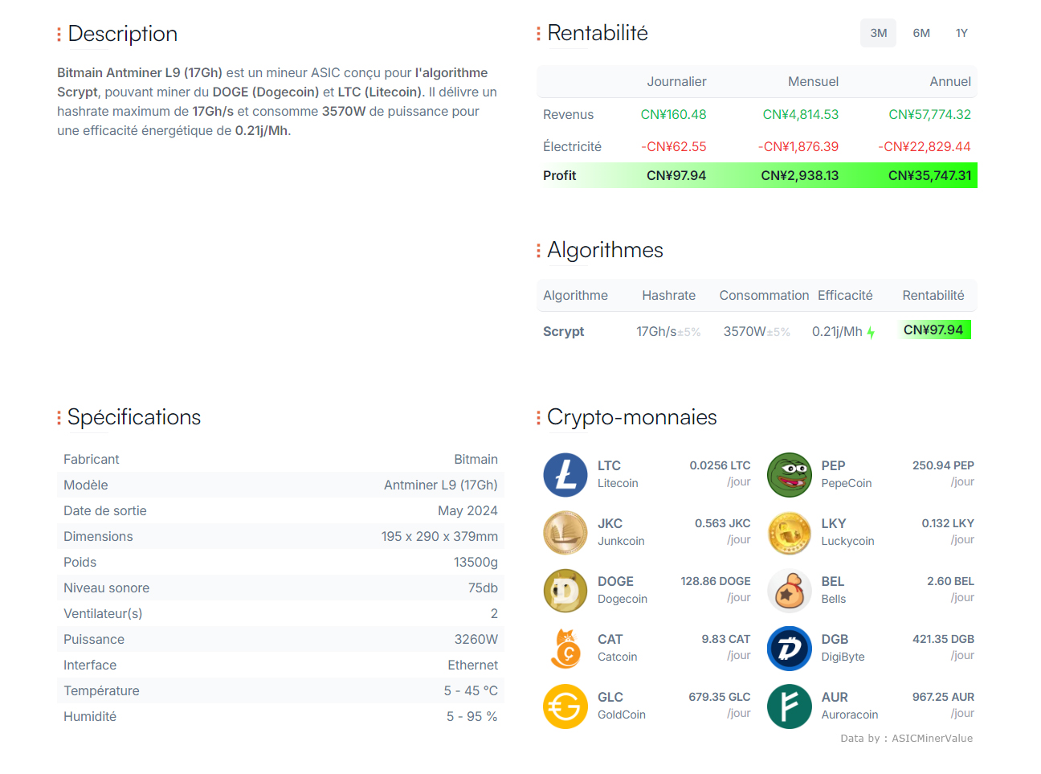Select the 0.0256 LTC daily yield
1041x774 pixels.
click(720, 465)
